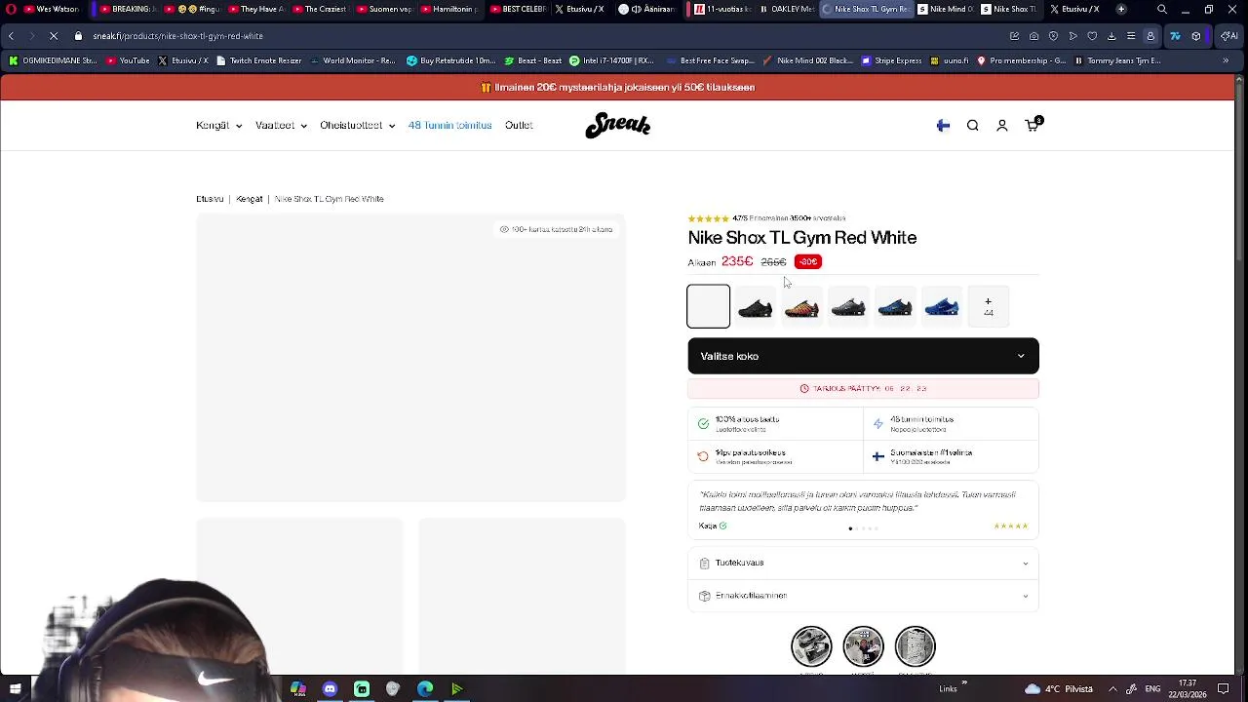Select the grey shoe color variant
Viewport: 1248px width, 702px height.
tap(848, 307)
